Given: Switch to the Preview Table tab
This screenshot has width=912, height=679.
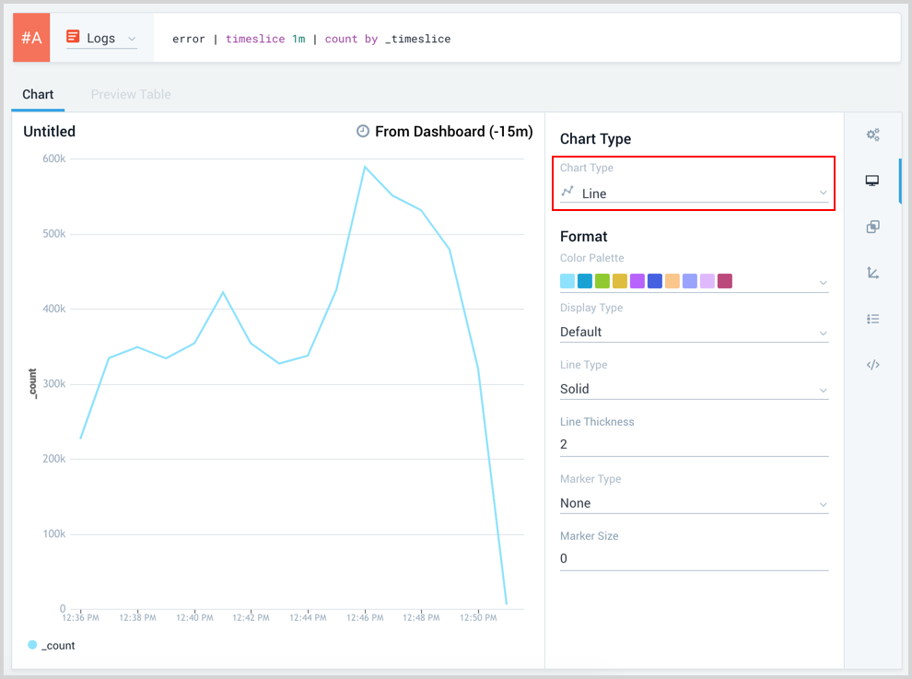Looking at the screenshot, I should tap(131, 94).
